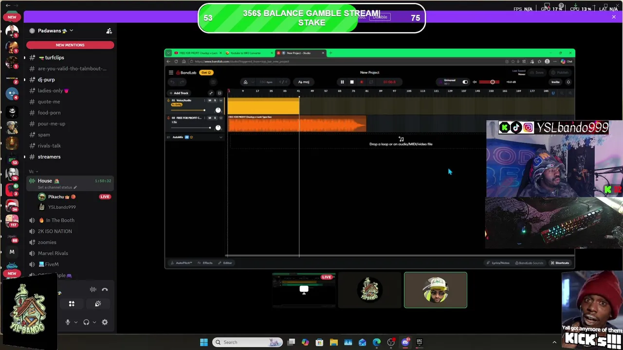Open Effects panel at bottom
Viewport: 623px width, 350px height.
[x=205, y=263]
